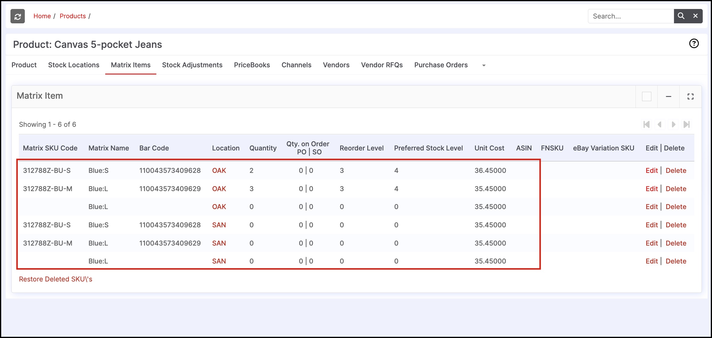Edit the SAN 312788Z-BU-M row
Viewport: 712px width, 338px height.
click(652, 243)
